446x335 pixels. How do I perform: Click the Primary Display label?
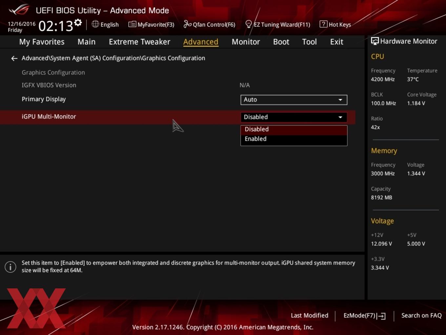tap(44, 99)
